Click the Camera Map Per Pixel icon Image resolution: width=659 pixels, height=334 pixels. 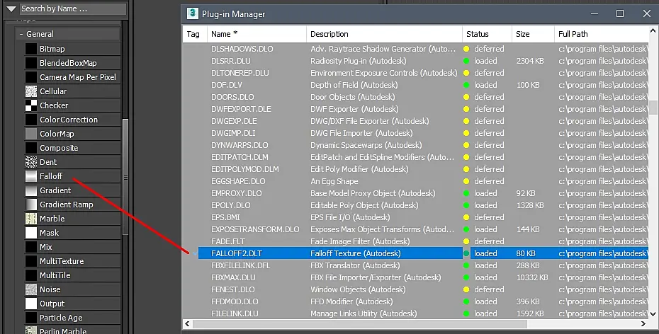[x=30, y=77]
